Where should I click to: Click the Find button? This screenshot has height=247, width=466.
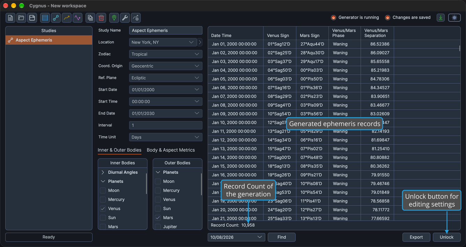(282, 237)
